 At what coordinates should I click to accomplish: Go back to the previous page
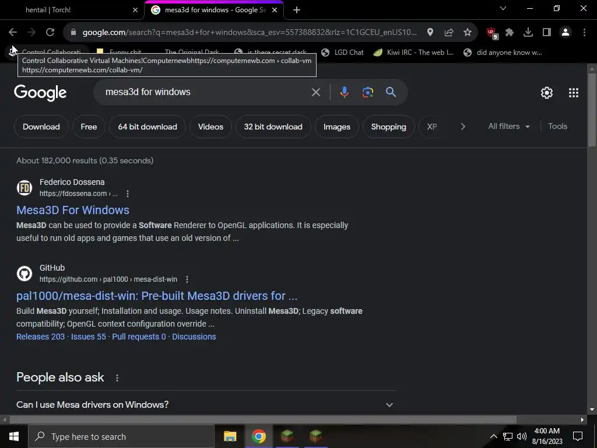click(13, 33)
